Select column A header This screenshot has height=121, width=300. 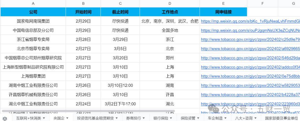[33, 3]
